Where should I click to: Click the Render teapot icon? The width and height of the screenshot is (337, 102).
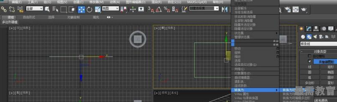coord(303,9)
